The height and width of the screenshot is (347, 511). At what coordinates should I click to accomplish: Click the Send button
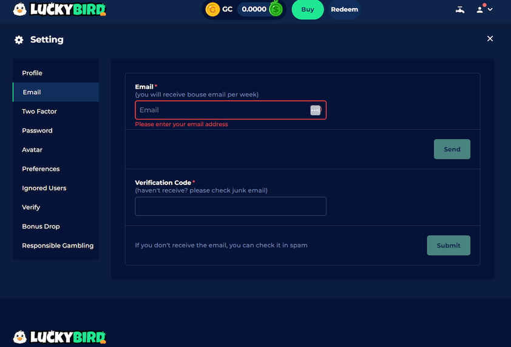(452, 149)
